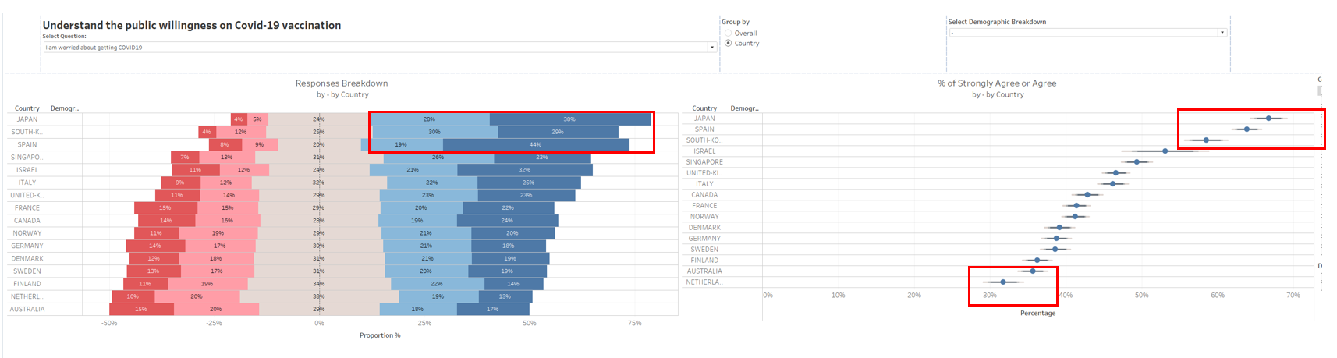The width and height of the screenshot is (1337, 358).
Task: Select the Country radio button
Action: click(729, 44)
